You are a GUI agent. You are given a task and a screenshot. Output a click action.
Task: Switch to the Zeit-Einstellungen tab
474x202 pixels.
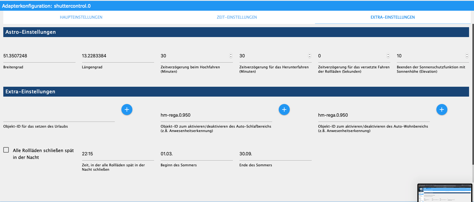click(x=237, y=17)
